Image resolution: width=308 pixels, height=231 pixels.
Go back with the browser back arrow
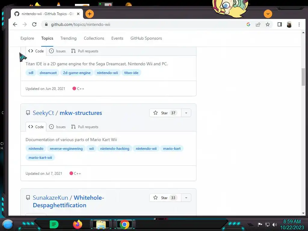(15, 25)
